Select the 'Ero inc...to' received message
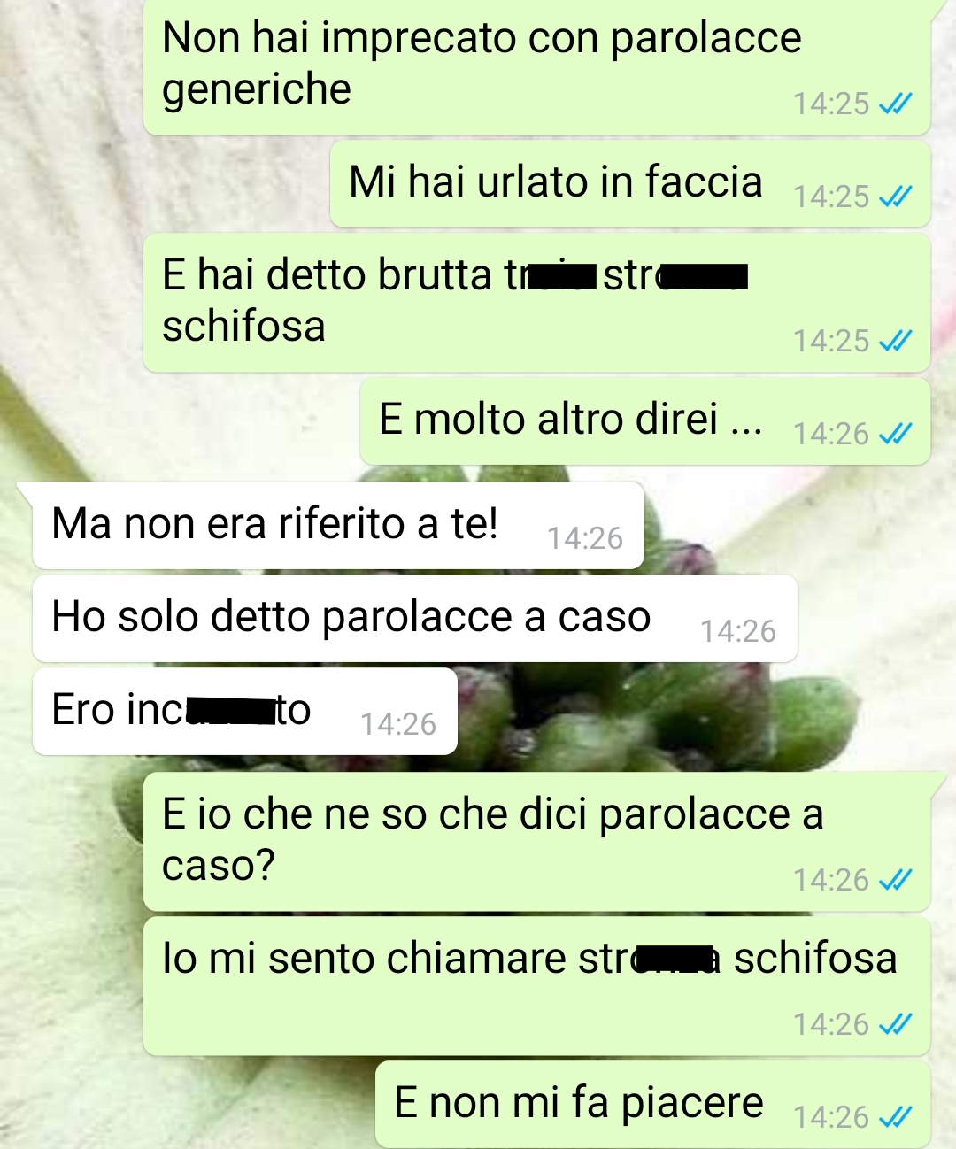Image resolution: width=956 pixels, height=1149 pixels. point(245,712)
